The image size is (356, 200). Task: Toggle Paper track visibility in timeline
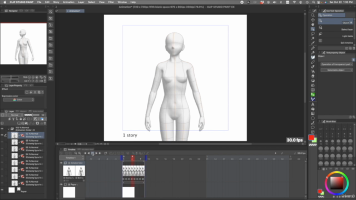[61, 184]
